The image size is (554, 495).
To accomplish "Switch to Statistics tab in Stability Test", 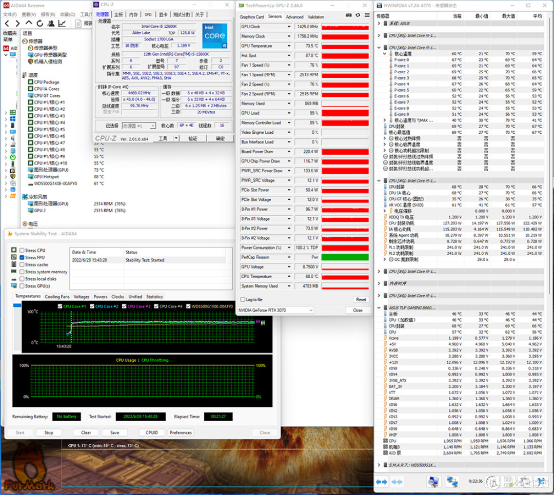I will pyautogui.click(x=154, y=297).
